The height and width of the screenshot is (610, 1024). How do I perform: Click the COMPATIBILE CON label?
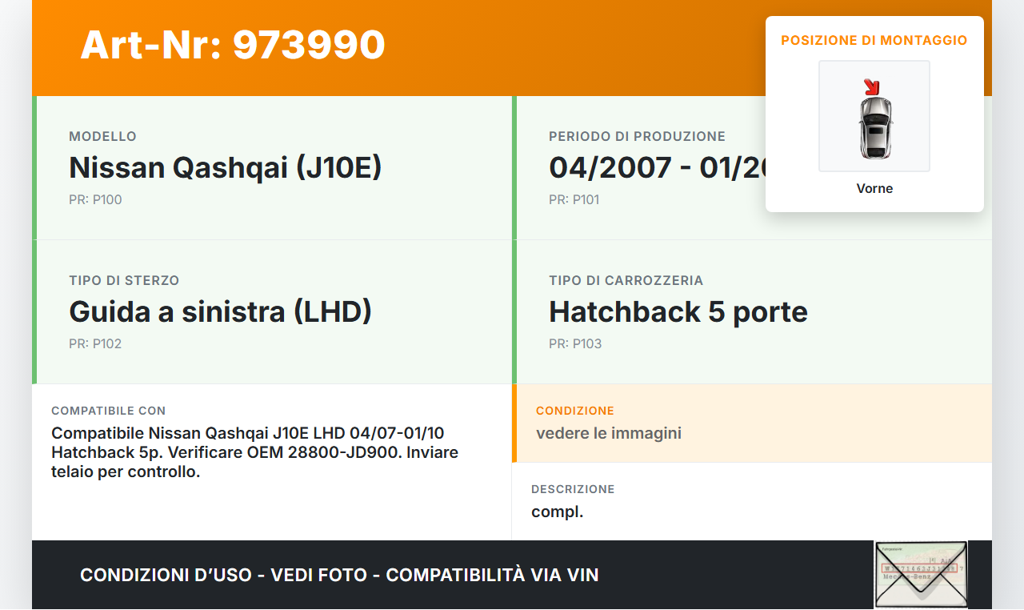[109, 411]
